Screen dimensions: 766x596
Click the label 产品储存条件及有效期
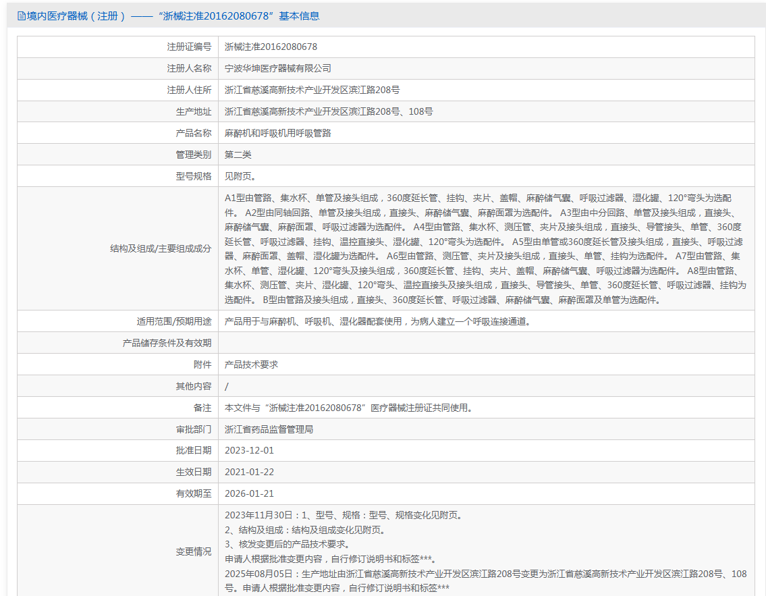[x=167, y=343]
